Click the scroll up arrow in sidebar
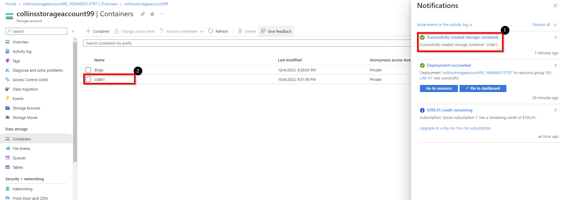 pos(75,39)
